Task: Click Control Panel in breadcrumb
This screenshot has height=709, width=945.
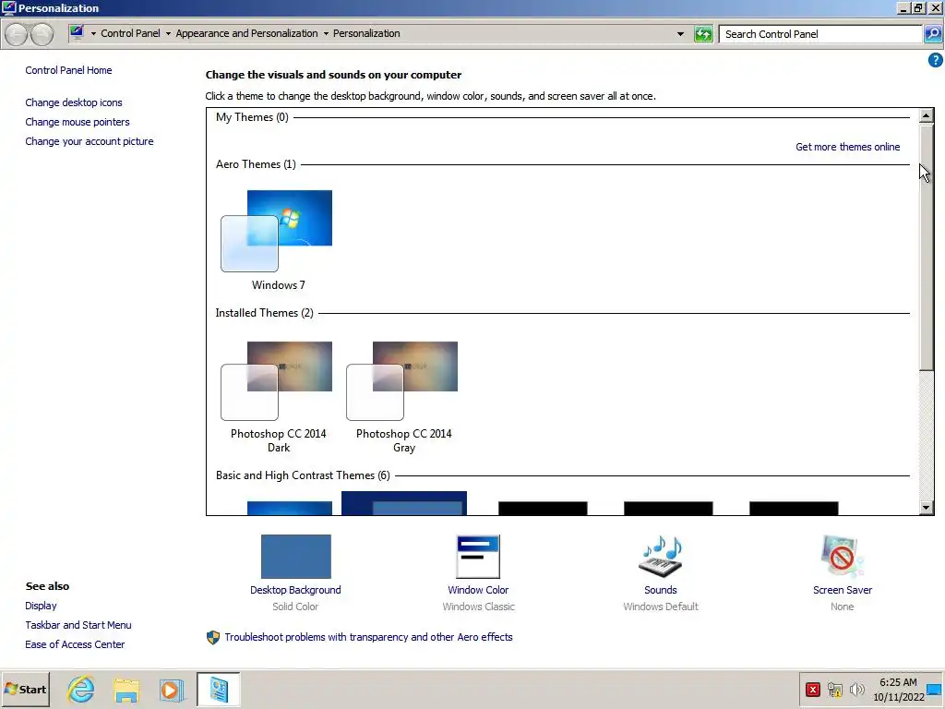Action: (x=130, y=33)
